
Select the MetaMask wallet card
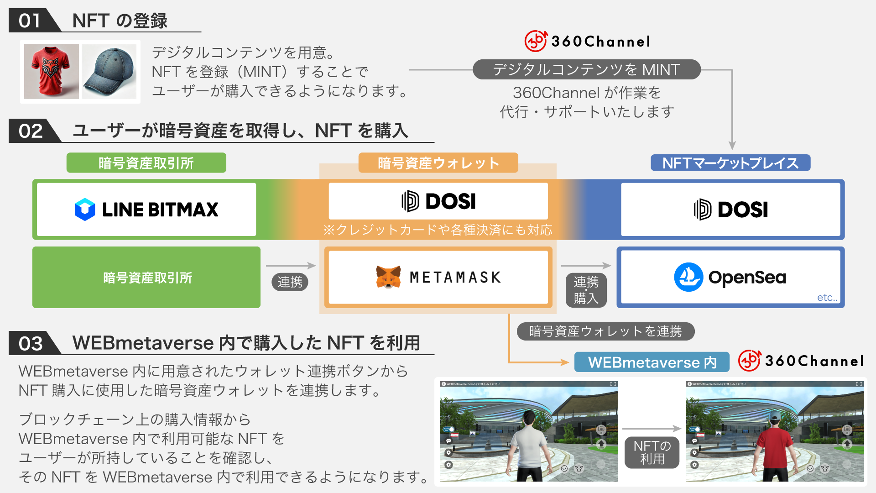pyautogui.click(x=438, y=277)
